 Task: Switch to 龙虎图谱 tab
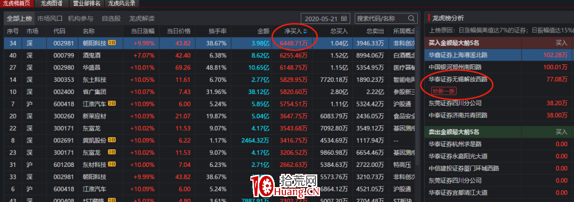pos(52,4)
